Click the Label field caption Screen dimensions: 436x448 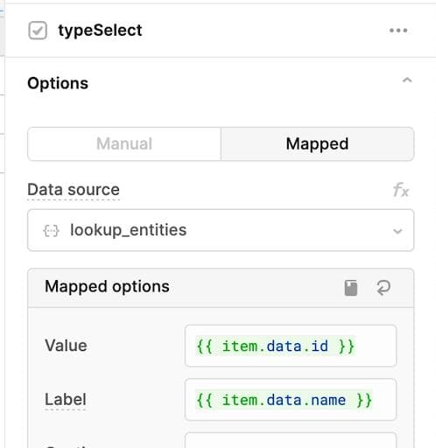[x=66, y=399]
